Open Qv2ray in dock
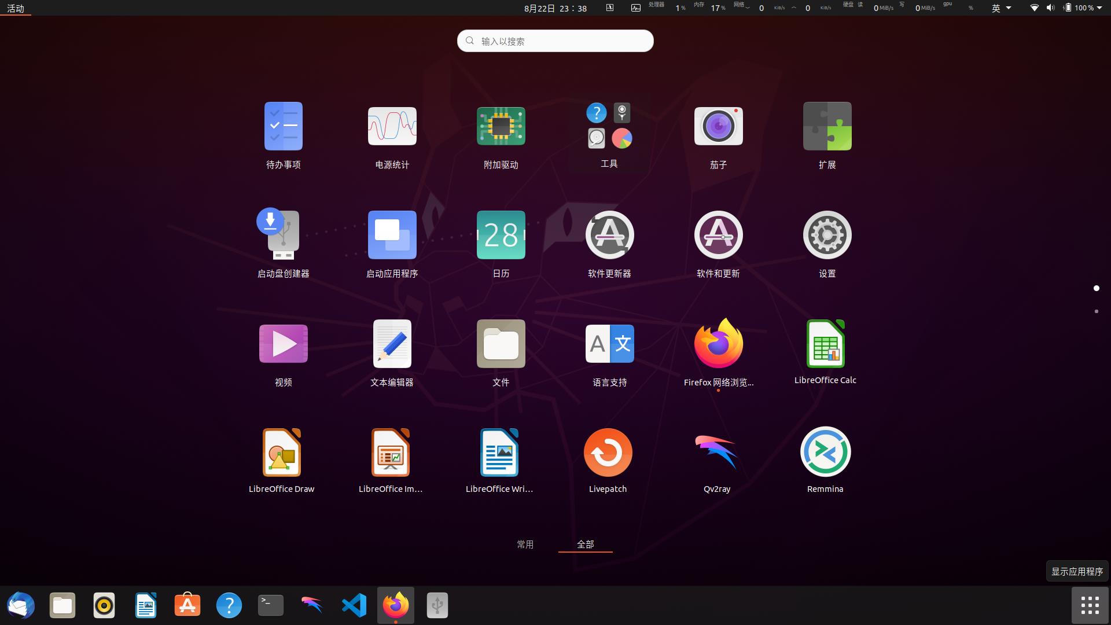This screenshot has width=1111, height=625. 312,605
